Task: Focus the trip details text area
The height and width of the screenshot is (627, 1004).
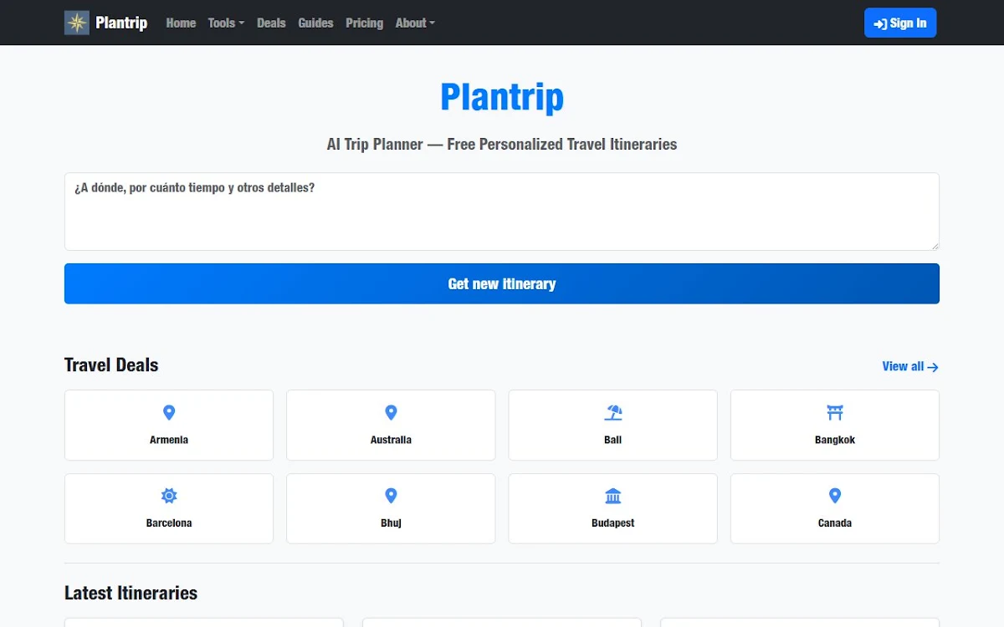Action: [x=502, y=212]
